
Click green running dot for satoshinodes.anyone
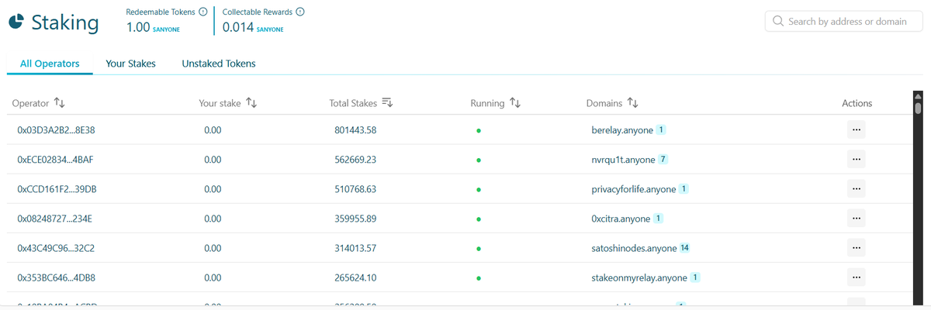[479, 249]
